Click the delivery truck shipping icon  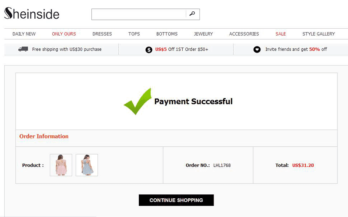pyautogui.click(x=23, y=49)
